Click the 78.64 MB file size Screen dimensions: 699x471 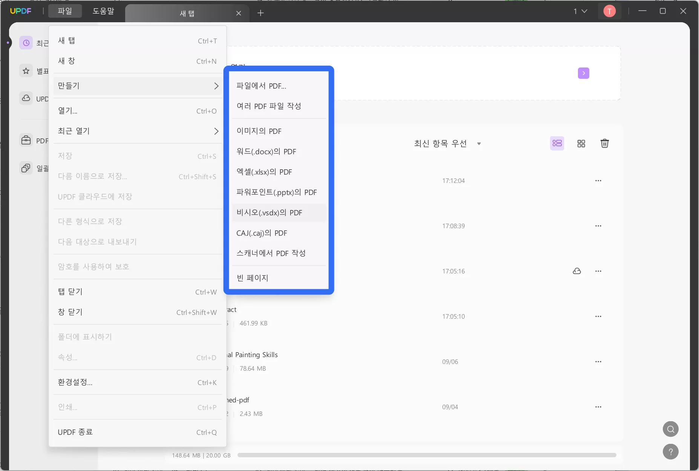pos(253,368)
